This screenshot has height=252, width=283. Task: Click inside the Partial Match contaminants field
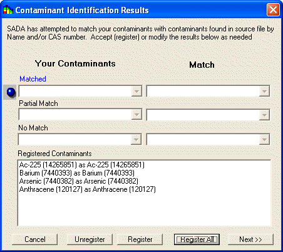point(75,115)
